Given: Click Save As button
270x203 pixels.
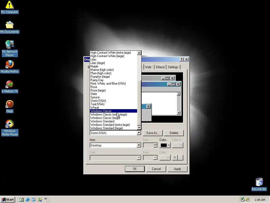Looking at the screenshot, I should coord(153,133).
